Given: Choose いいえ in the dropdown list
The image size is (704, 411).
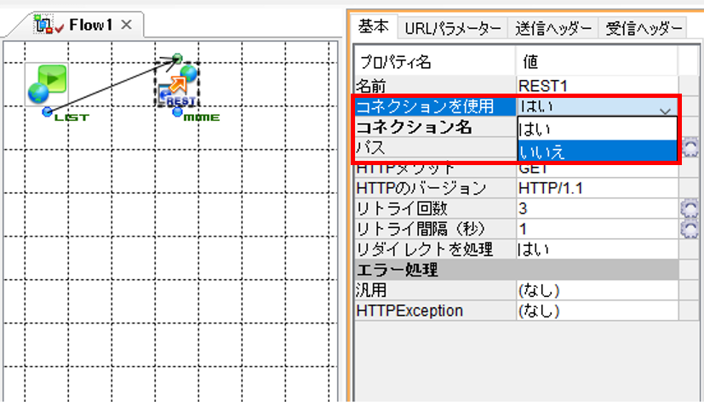Looking at the screenshot, I should pyautogui.click(x=597, y=151).
